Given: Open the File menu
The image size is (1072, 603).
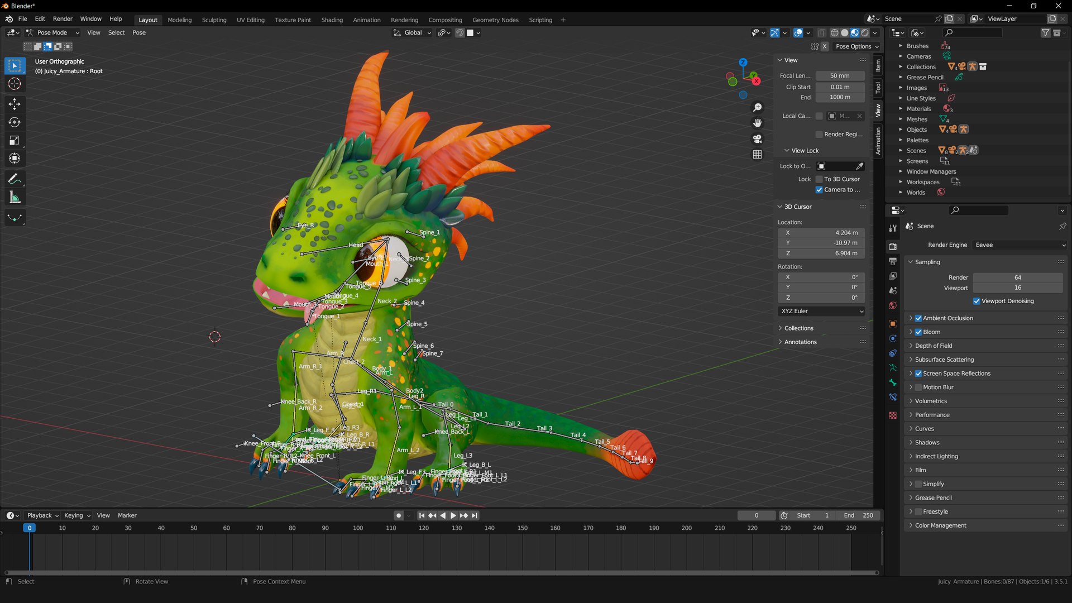Looking at the screenshot, I should [22, 19].
